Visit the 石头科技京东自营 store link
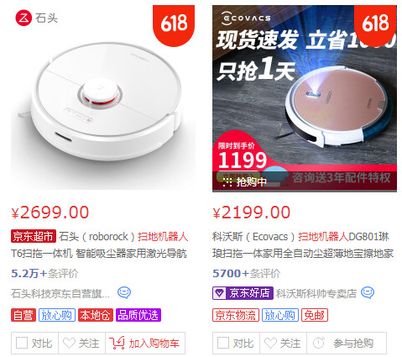Viewport: 402px width, 357px height. click(60, 293)
